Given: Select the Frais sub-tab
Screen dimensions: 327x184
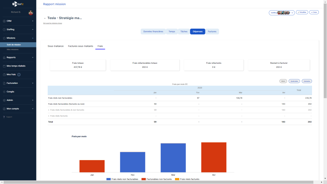Looking at the screenshot, I should [100, 46].
